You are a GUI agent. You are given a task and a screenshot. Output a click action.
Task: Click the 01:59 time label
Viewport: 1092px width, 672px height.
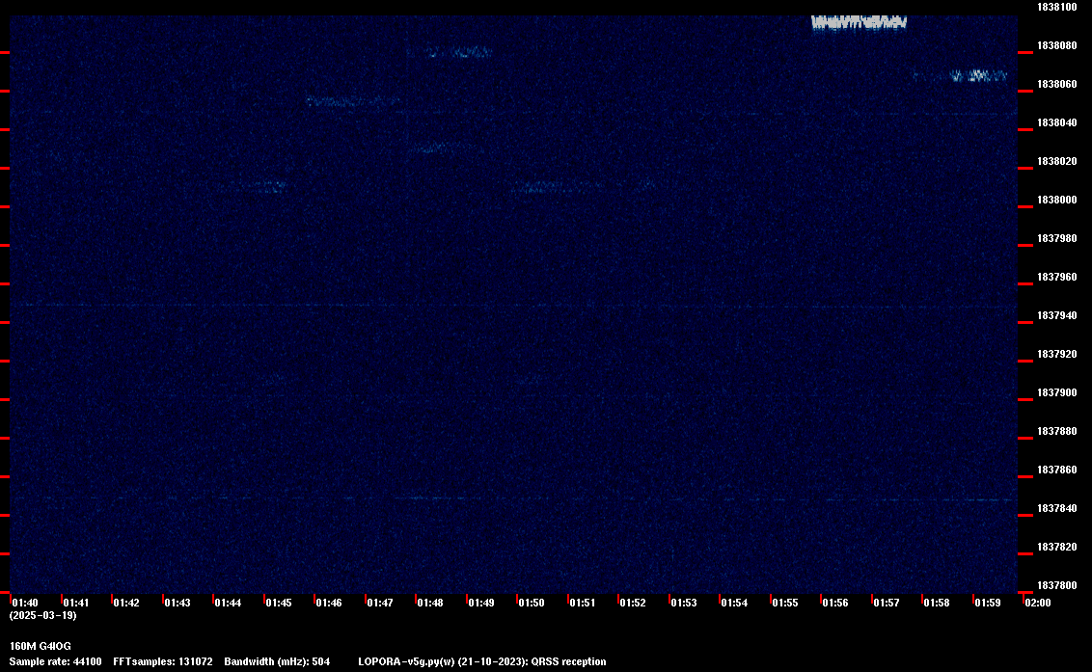pos(988,603)
